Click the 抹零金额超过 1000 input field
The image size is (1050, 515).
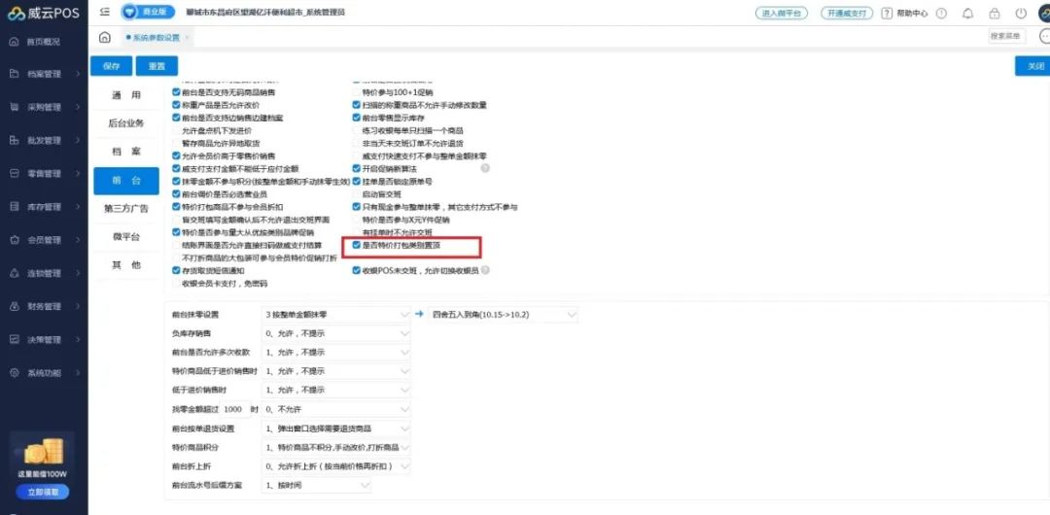233,408
